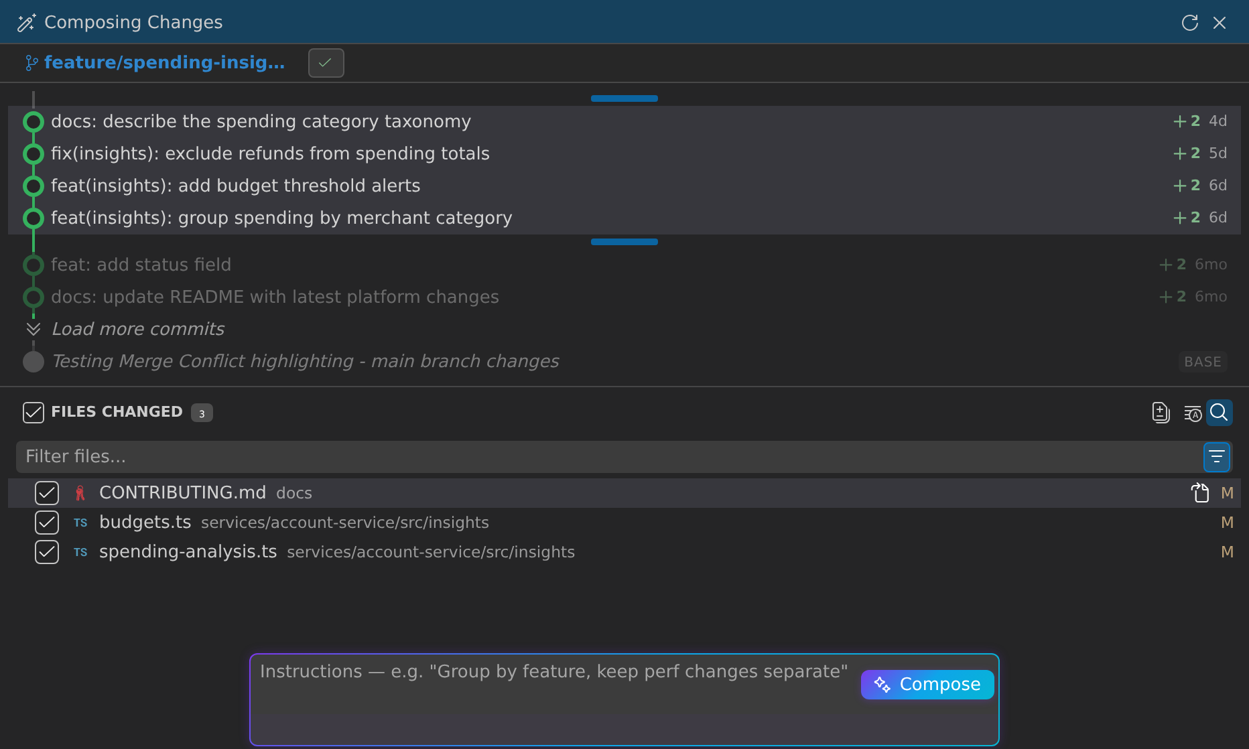1249x749 pixels.
Task: Open the CONTRIBUTING.md file row
Action: [624, 493]
